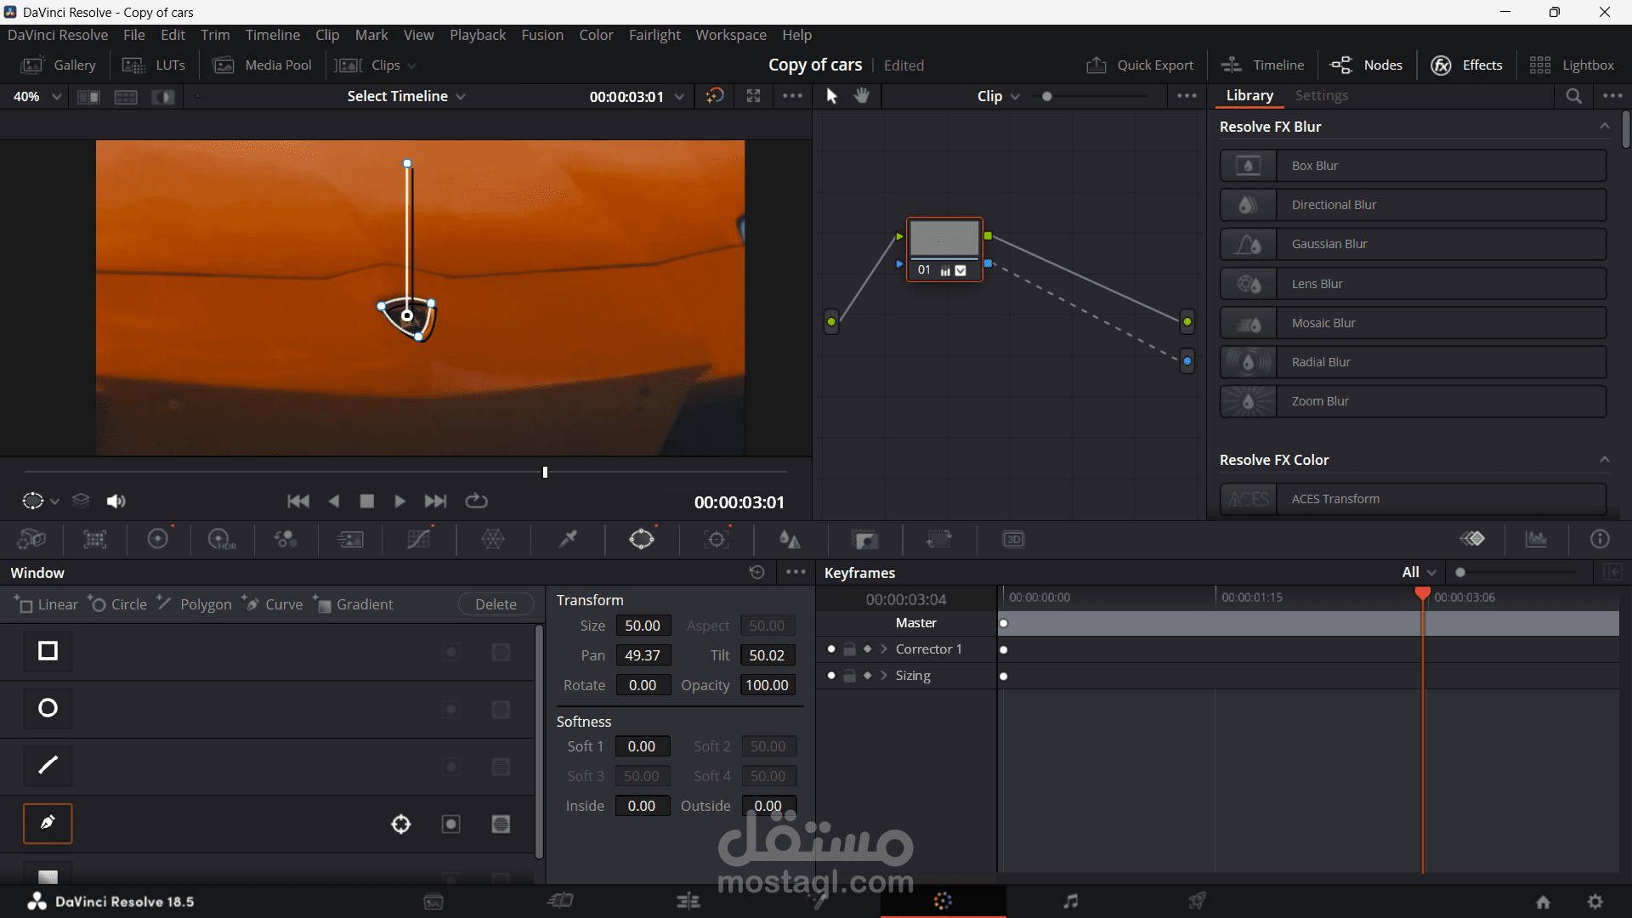Open the Qualifier eyedropper palette
1632x918 pixels.
[x=568, y=539]
